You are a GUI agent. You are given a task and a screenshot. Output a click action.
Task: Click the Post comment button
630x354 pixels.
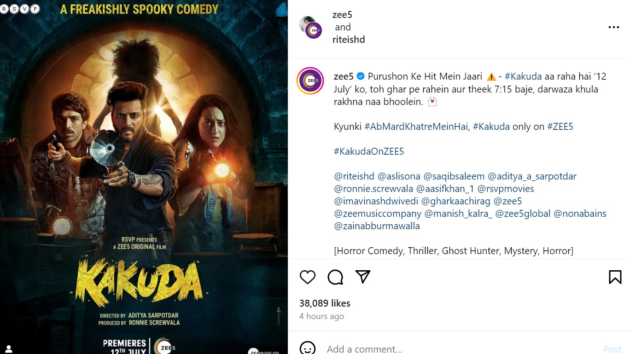(612, 349)
